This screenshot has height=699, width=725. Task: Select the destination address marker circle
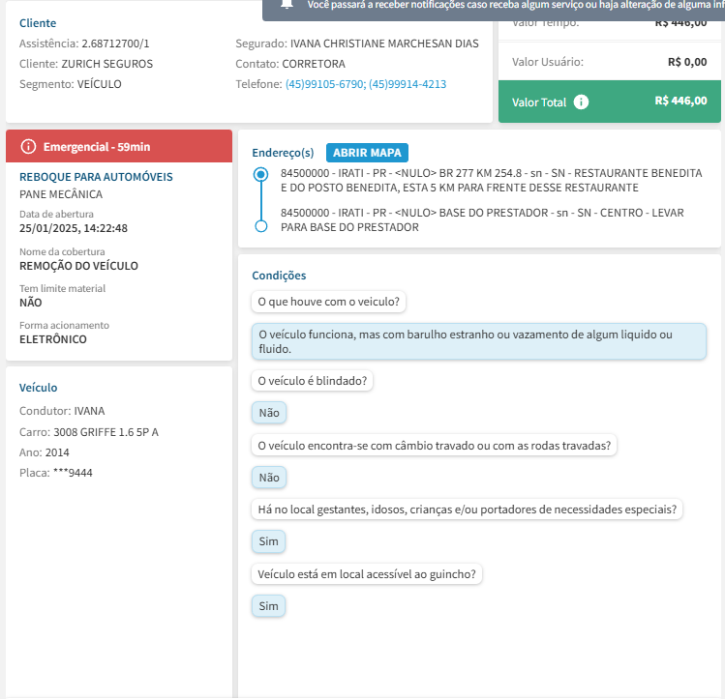[x=260, y=226]
